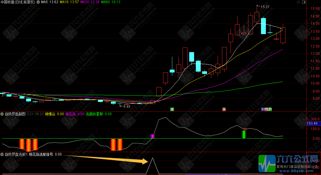Open the main chart indicator settings icon

coord(38,2)
